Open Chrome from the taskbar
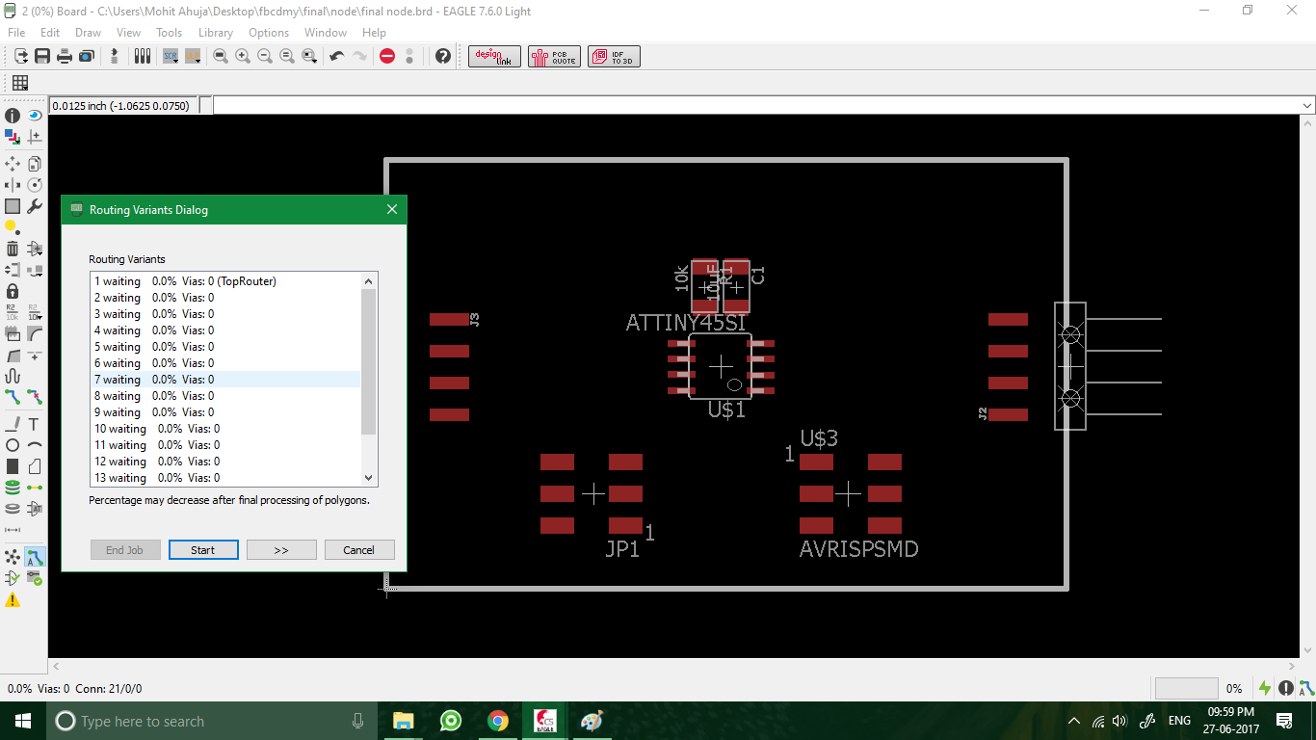The width and height of the screenshot is (1316, 740). coord(497,721)
